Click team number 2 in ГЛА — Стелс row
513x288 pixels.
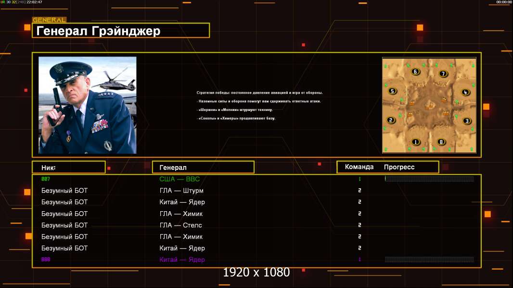359,225
